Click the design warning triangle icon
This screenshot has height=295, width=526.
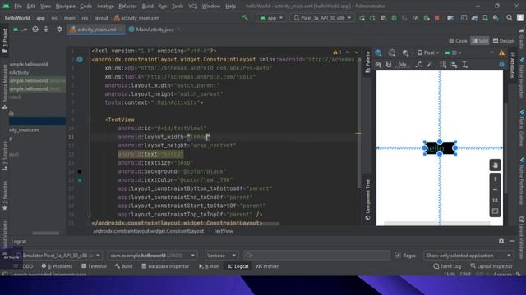coord(502,52)
